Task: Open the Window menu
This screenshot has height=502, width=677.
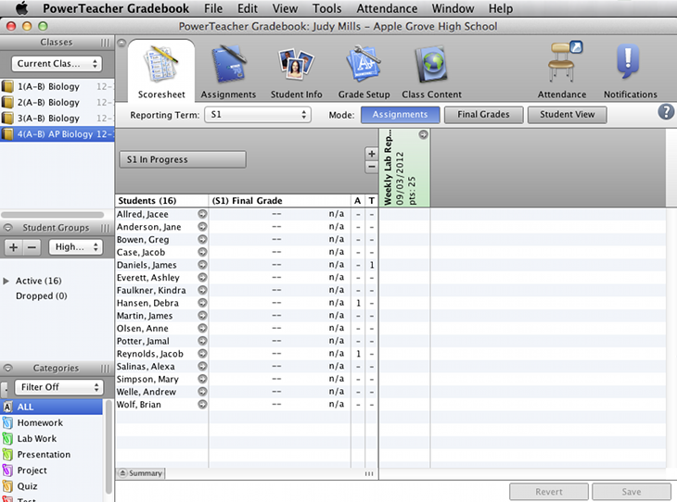Action: click(453, 8)
